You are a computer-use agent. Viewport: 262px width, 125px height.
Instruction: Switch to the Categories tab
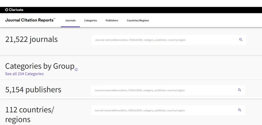click(91, 20)
